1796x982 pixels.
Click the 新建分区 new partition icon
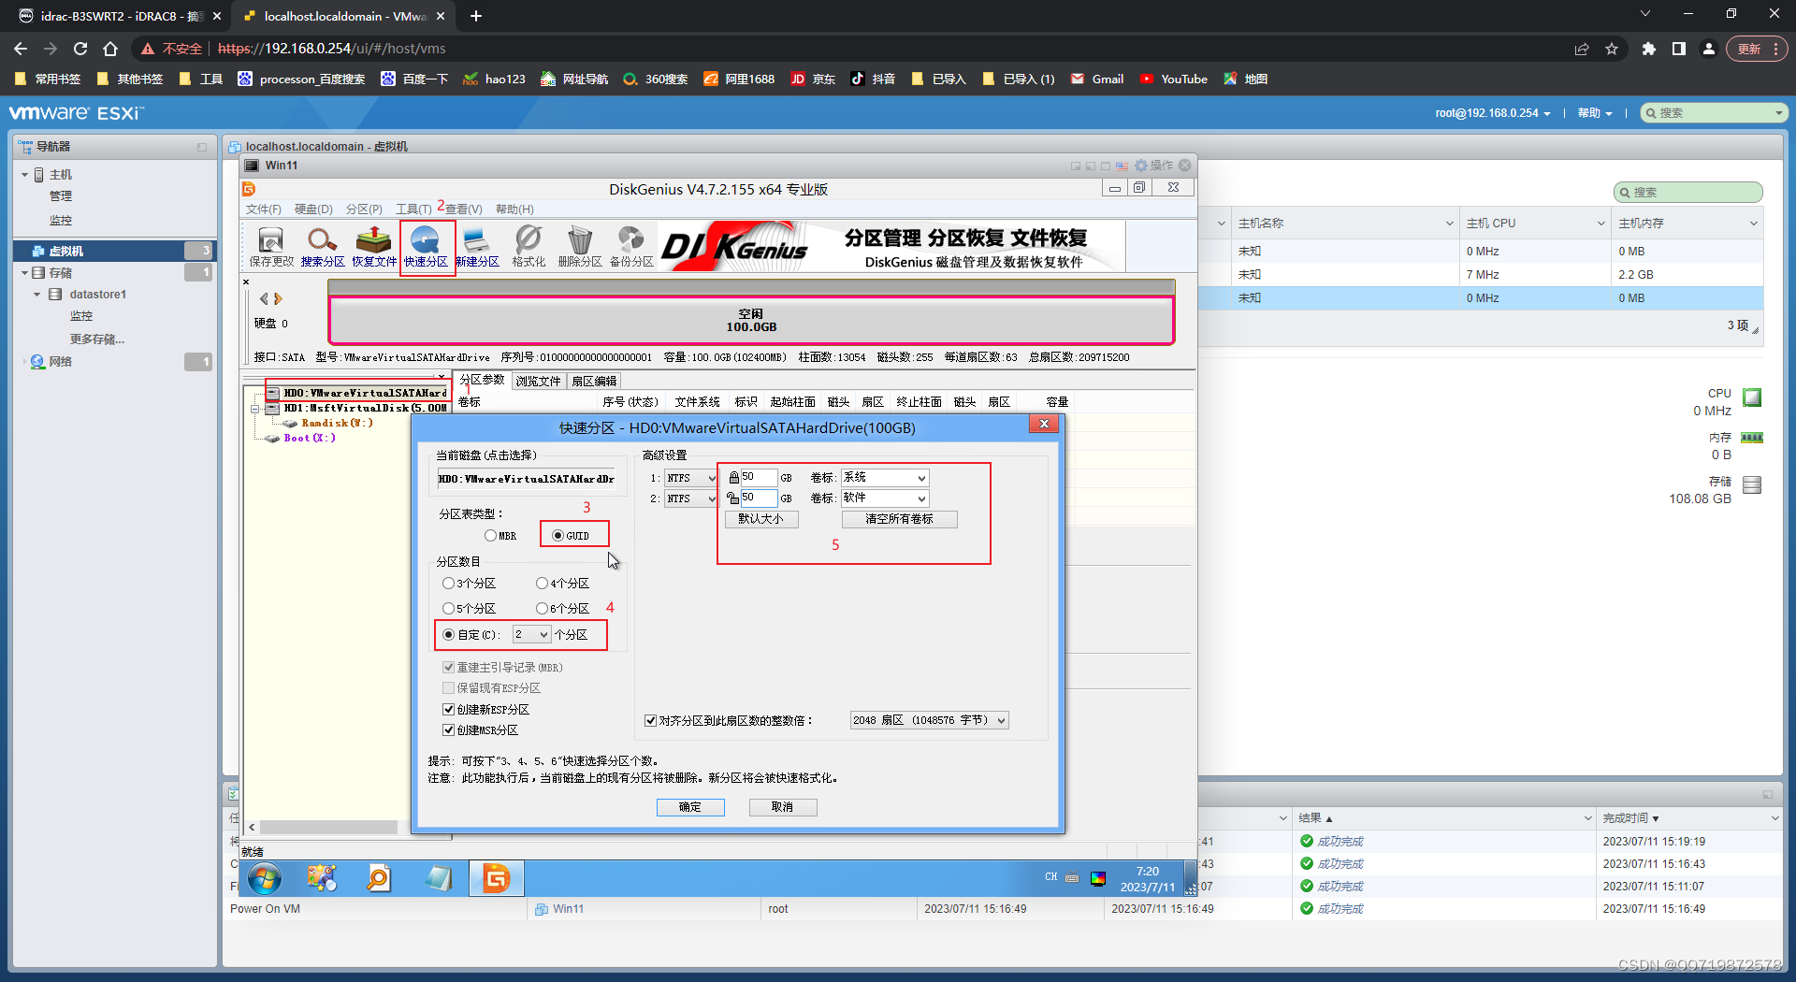click(477, 247)
